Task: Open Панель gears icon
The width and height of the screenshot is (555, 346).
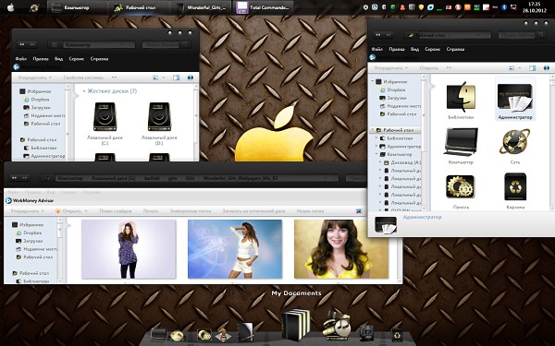Action: click(x=461, y=191)
